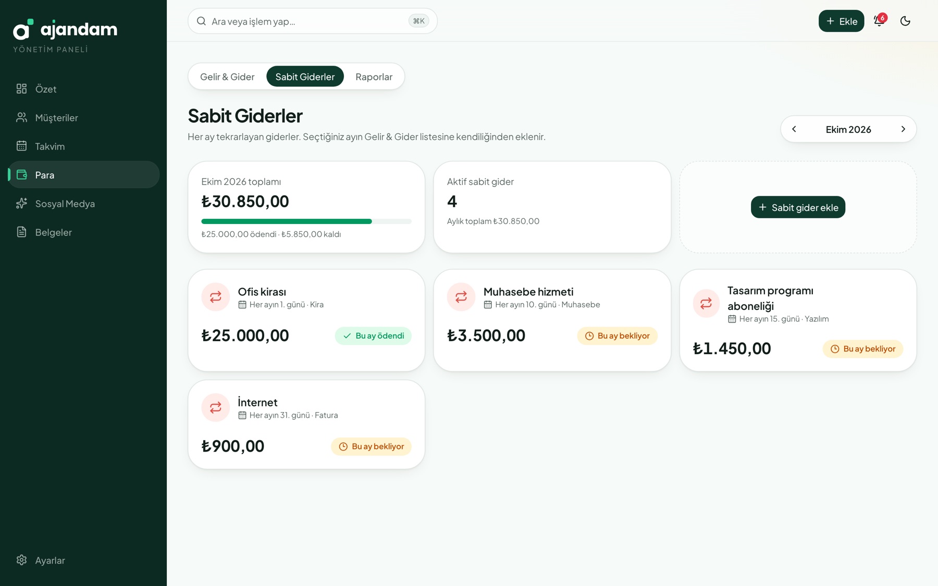938x586 pixels.
Task: Click the search magnifier icon
Action: (x=201, y=21)
